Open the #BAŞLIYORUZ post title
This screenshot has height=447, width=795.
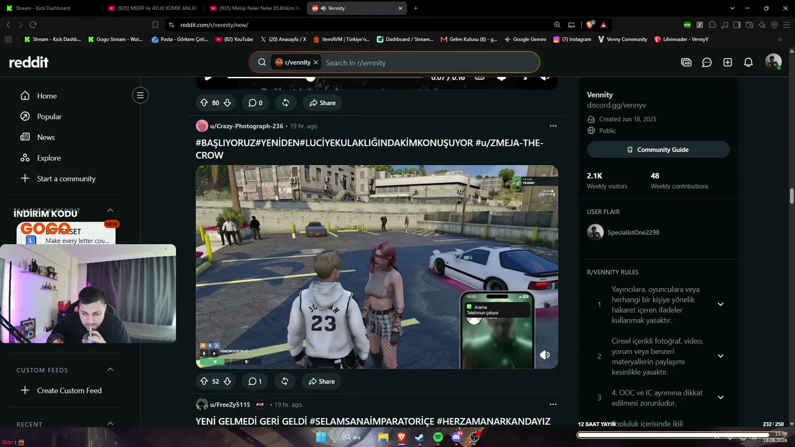370,149
